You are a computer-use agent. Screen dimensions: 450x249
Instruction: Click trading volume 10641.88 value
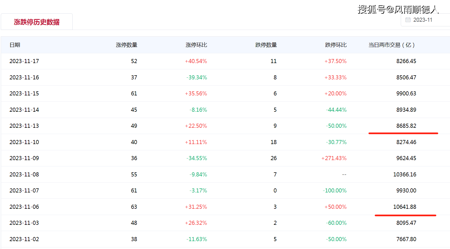(x=405, y=207)
